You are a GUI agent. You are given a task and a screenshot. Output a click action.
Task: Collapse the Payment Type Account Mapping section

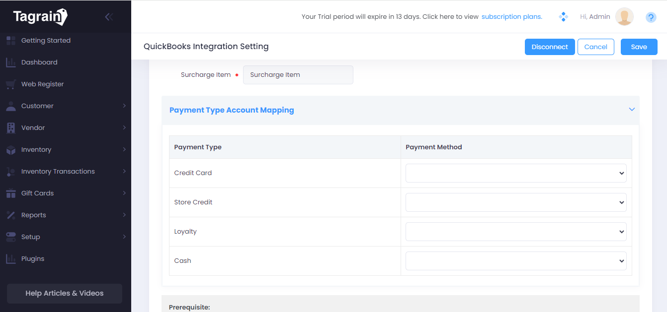(632, 110)
